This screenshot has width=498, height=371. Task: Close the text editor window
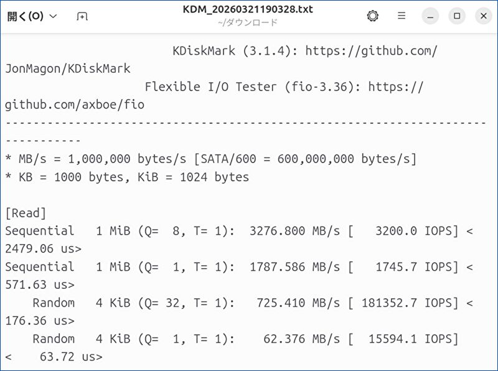pyautogui.click(x=484, y=16)
